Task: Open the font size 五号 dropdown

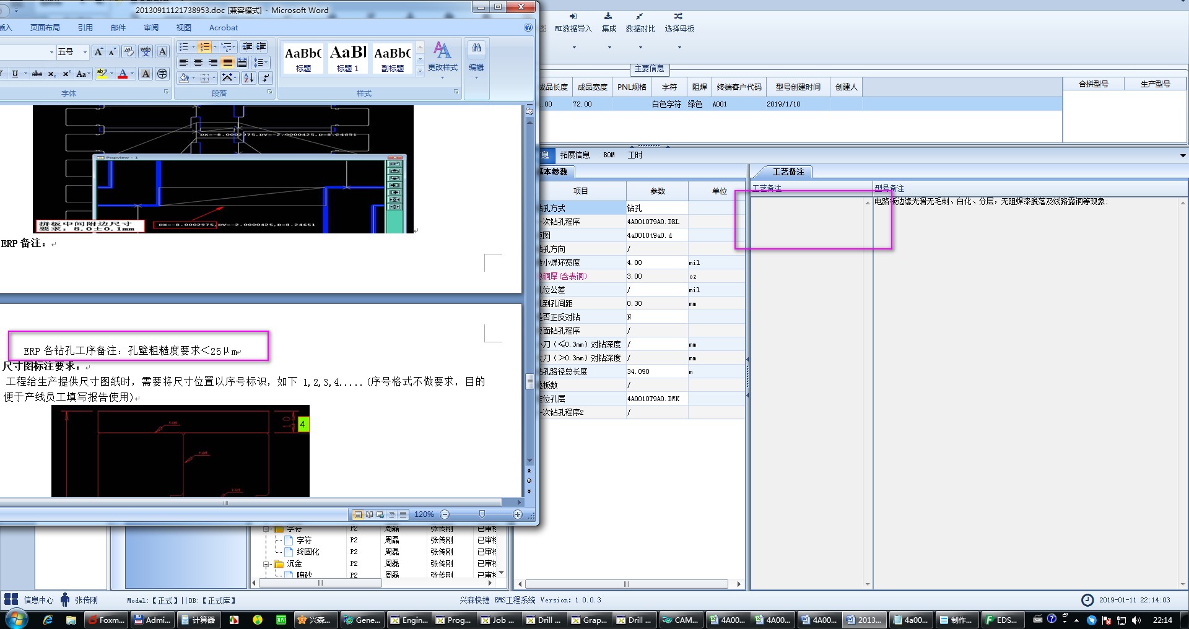Action: tap(85, 52)
